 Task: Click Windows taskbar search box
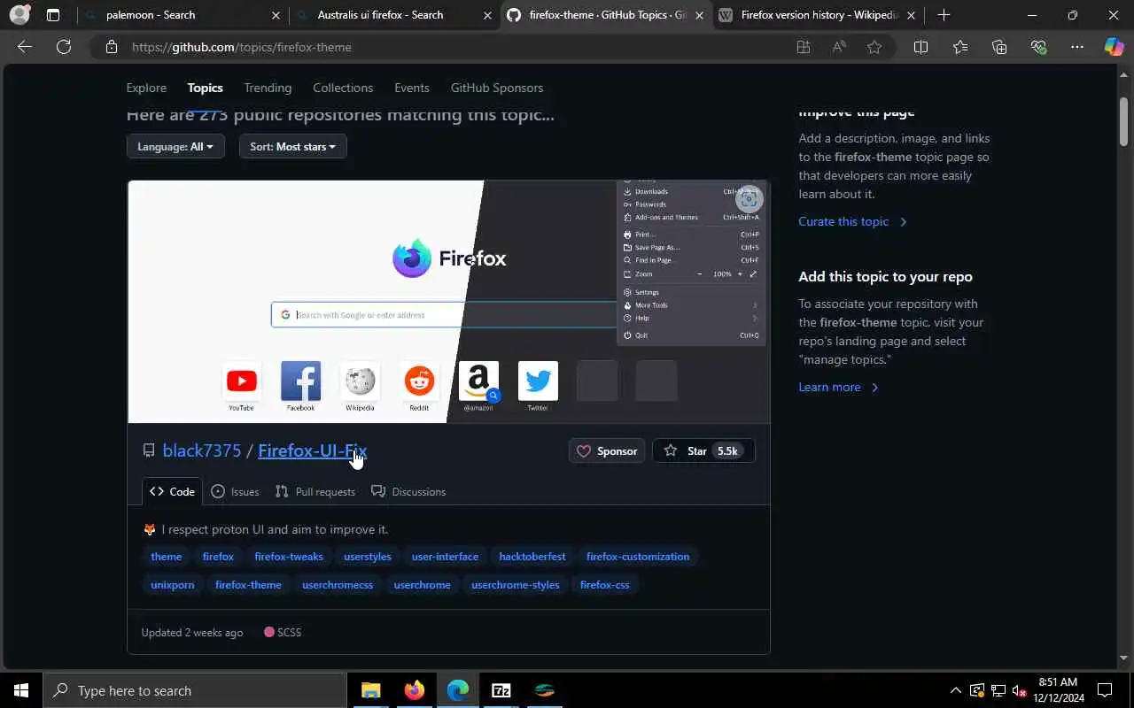[x=195, y=690]
